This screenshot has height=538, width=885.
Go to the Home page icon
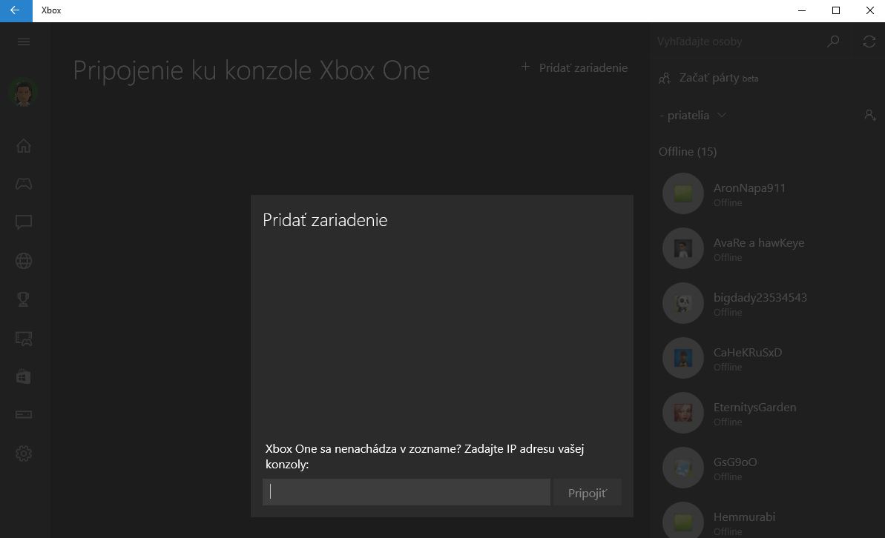(24, 146)
